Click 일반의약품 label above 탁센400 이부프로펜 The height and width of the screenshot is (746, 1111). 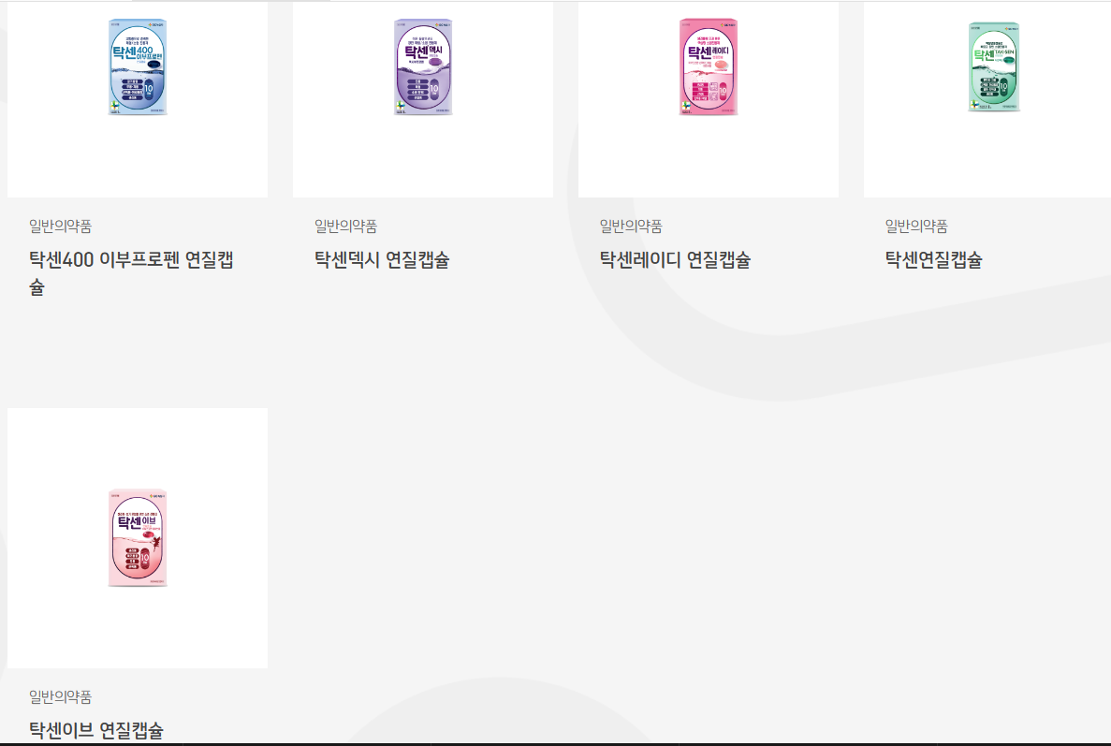pyautogui.click(x=60, y=226)
